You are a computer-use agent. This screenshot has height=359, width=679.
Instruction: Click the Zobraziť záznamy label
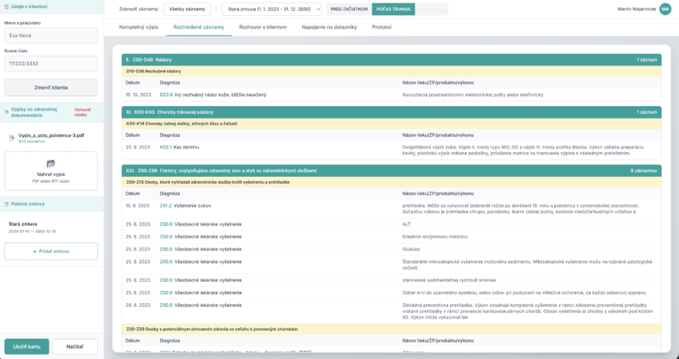[139, 9]
